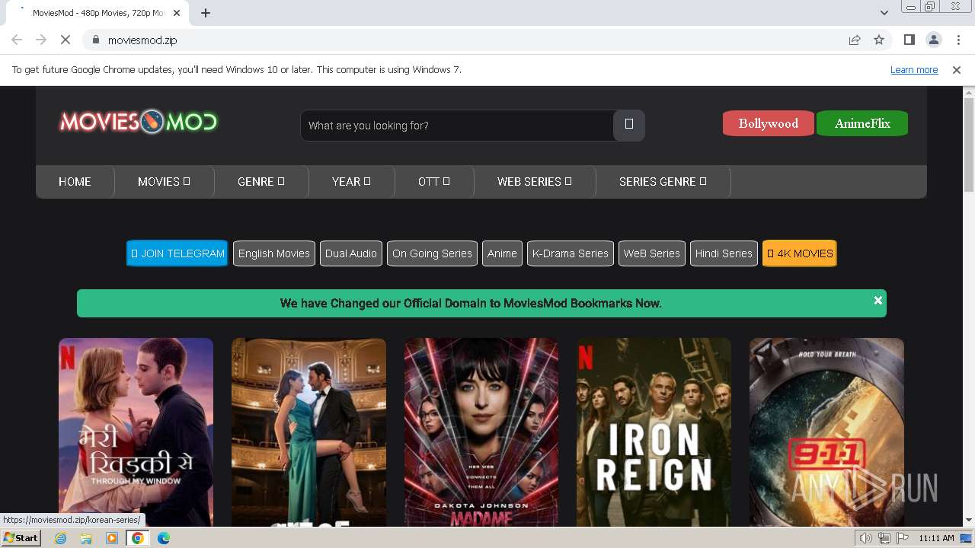Launch Internet Explorer from taskbar
Screen dimensions: 975x548
coord(60,538)
